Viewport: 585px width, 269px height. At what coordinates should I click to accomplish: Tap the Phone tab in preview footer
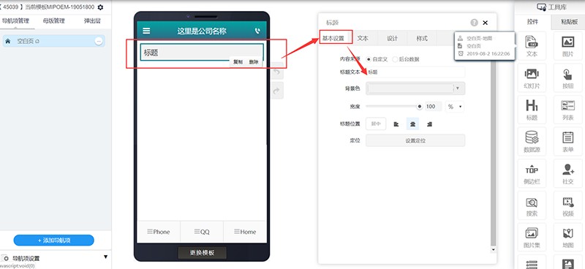[x=159, y=232]
